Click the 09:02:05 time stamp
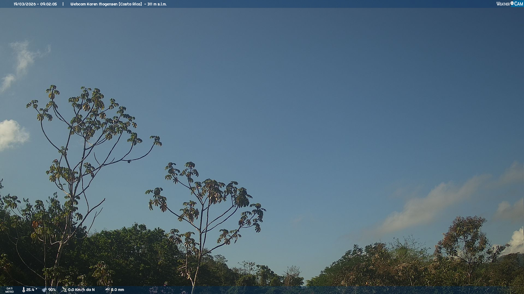The width and height of the screenshot is (524, 294). point(48,4)
